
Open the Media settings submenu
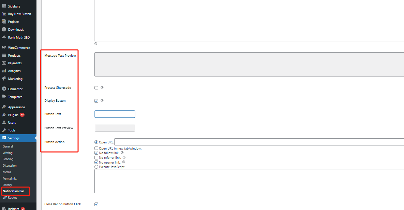[7, 172]
